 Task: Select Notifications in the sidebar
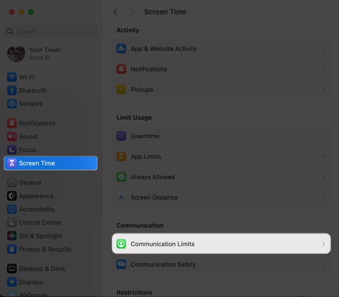tap(50, 123)
